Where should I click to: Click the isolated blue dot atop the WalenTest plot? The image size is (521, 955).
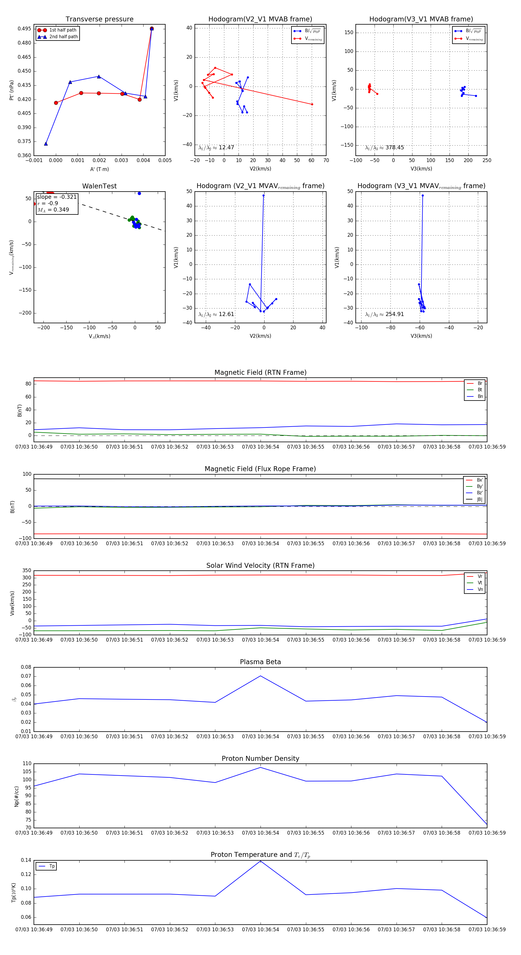pos(140,194)
